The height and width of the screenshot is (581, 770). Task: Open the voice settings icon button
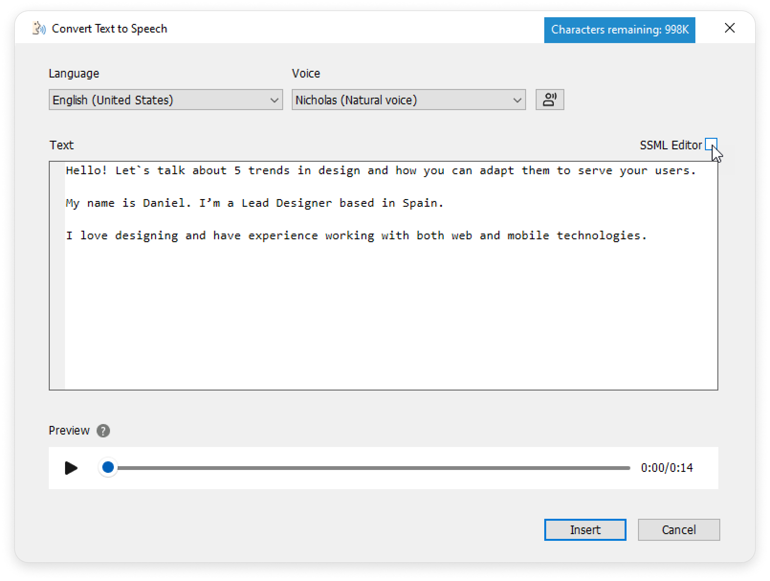click(550, 100)
